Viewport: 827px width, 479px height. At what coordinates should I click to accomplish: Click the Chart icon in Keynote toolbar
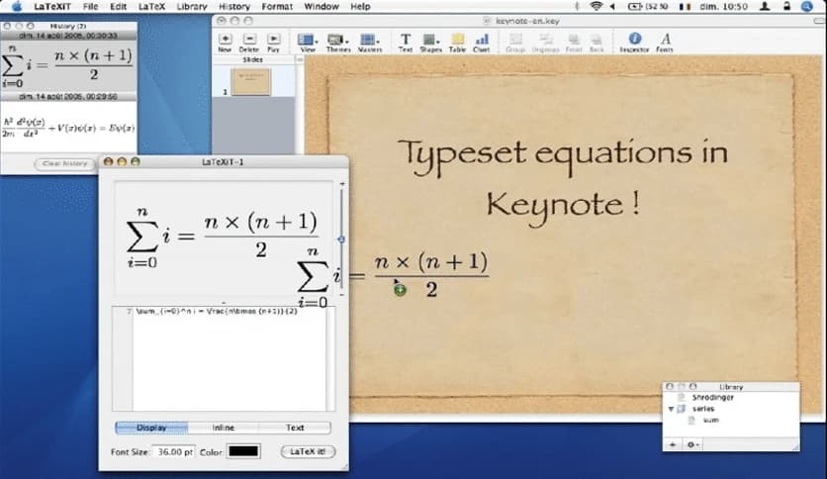coord(482,39)
